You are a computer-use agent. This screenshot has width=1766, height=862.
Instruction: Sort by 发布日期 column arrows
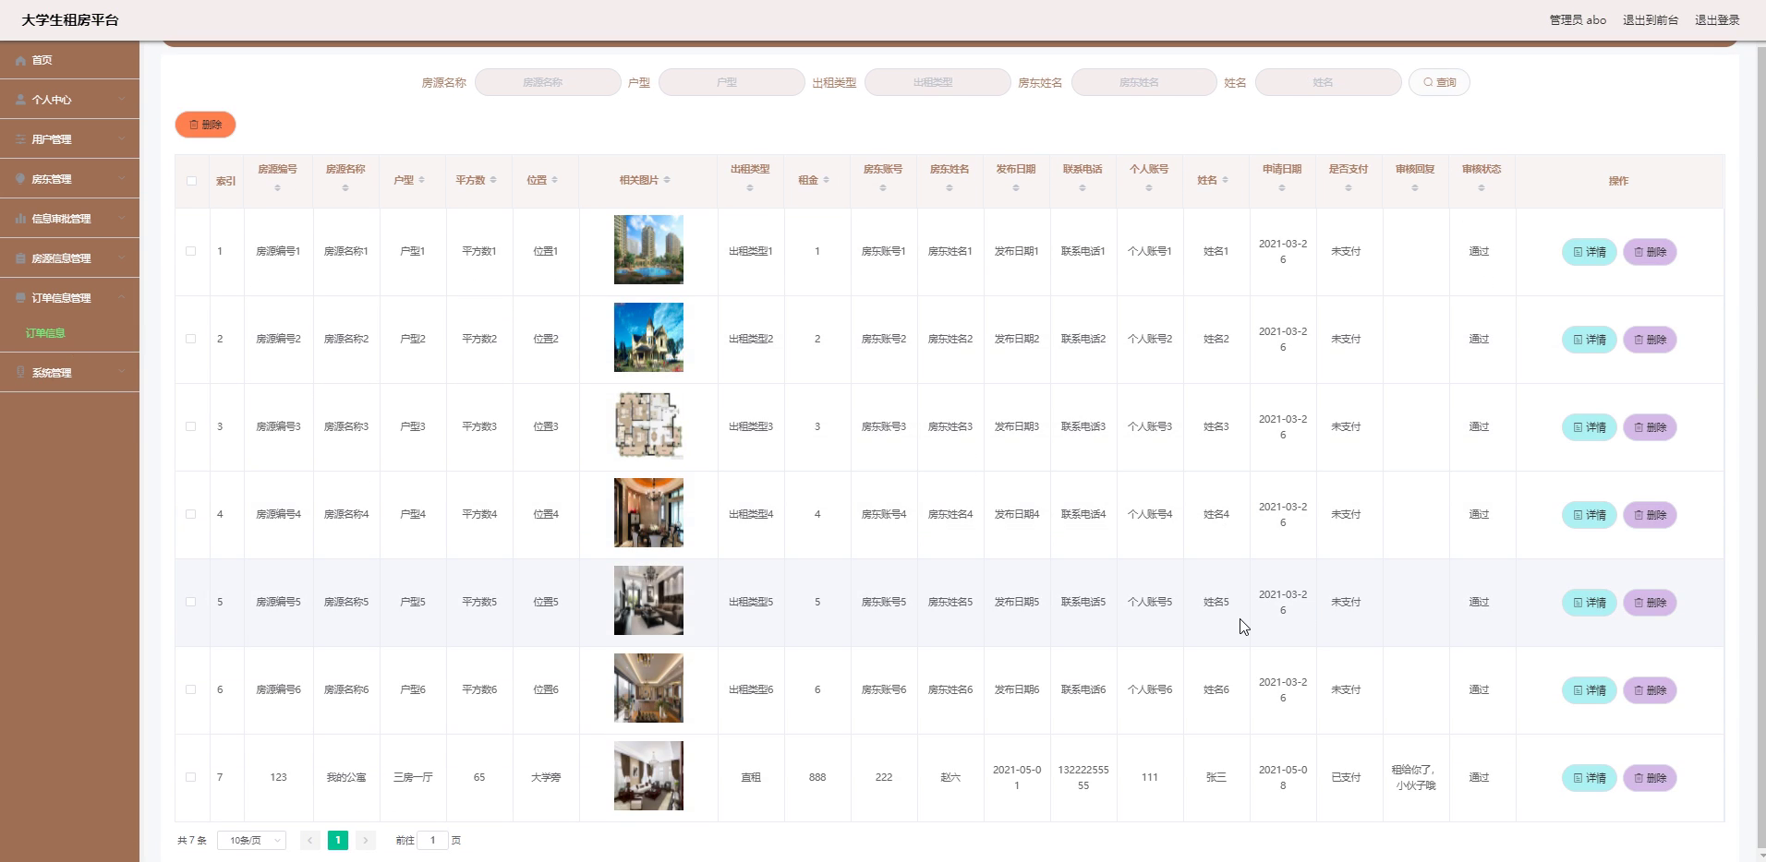pos(1016,188)
